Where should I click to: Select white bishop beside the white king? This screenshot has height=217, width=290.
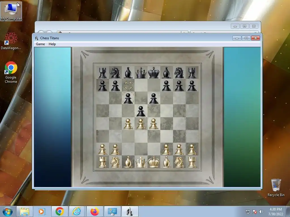(167, 162)
